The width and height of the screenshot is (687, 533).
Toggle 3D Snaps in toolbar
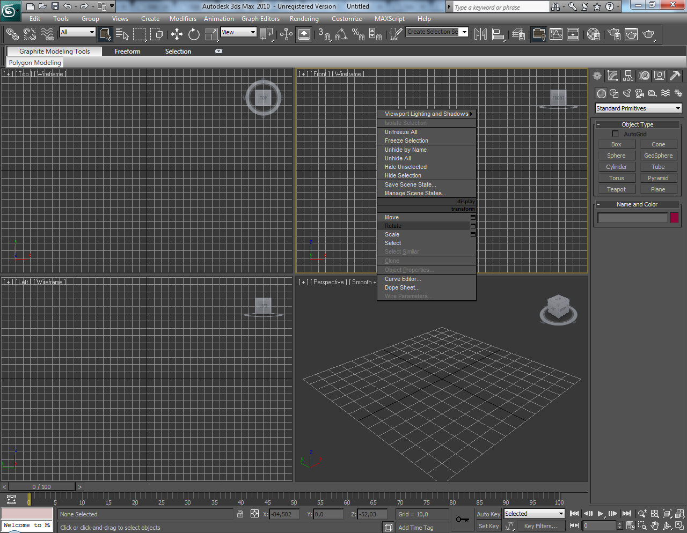click(324, 34)
